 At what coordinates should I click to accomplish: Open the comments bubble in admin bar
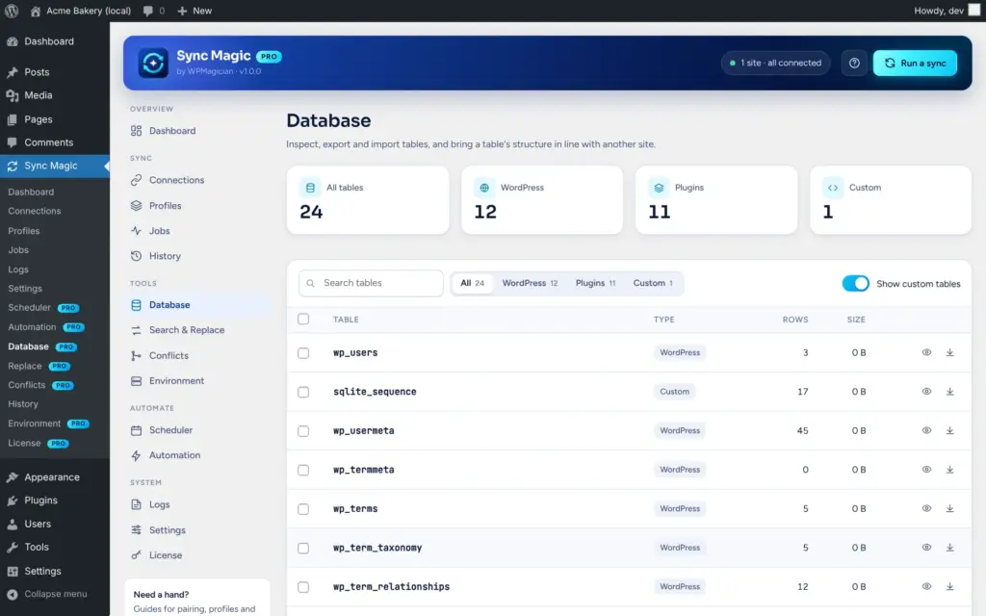coord(147,11)
